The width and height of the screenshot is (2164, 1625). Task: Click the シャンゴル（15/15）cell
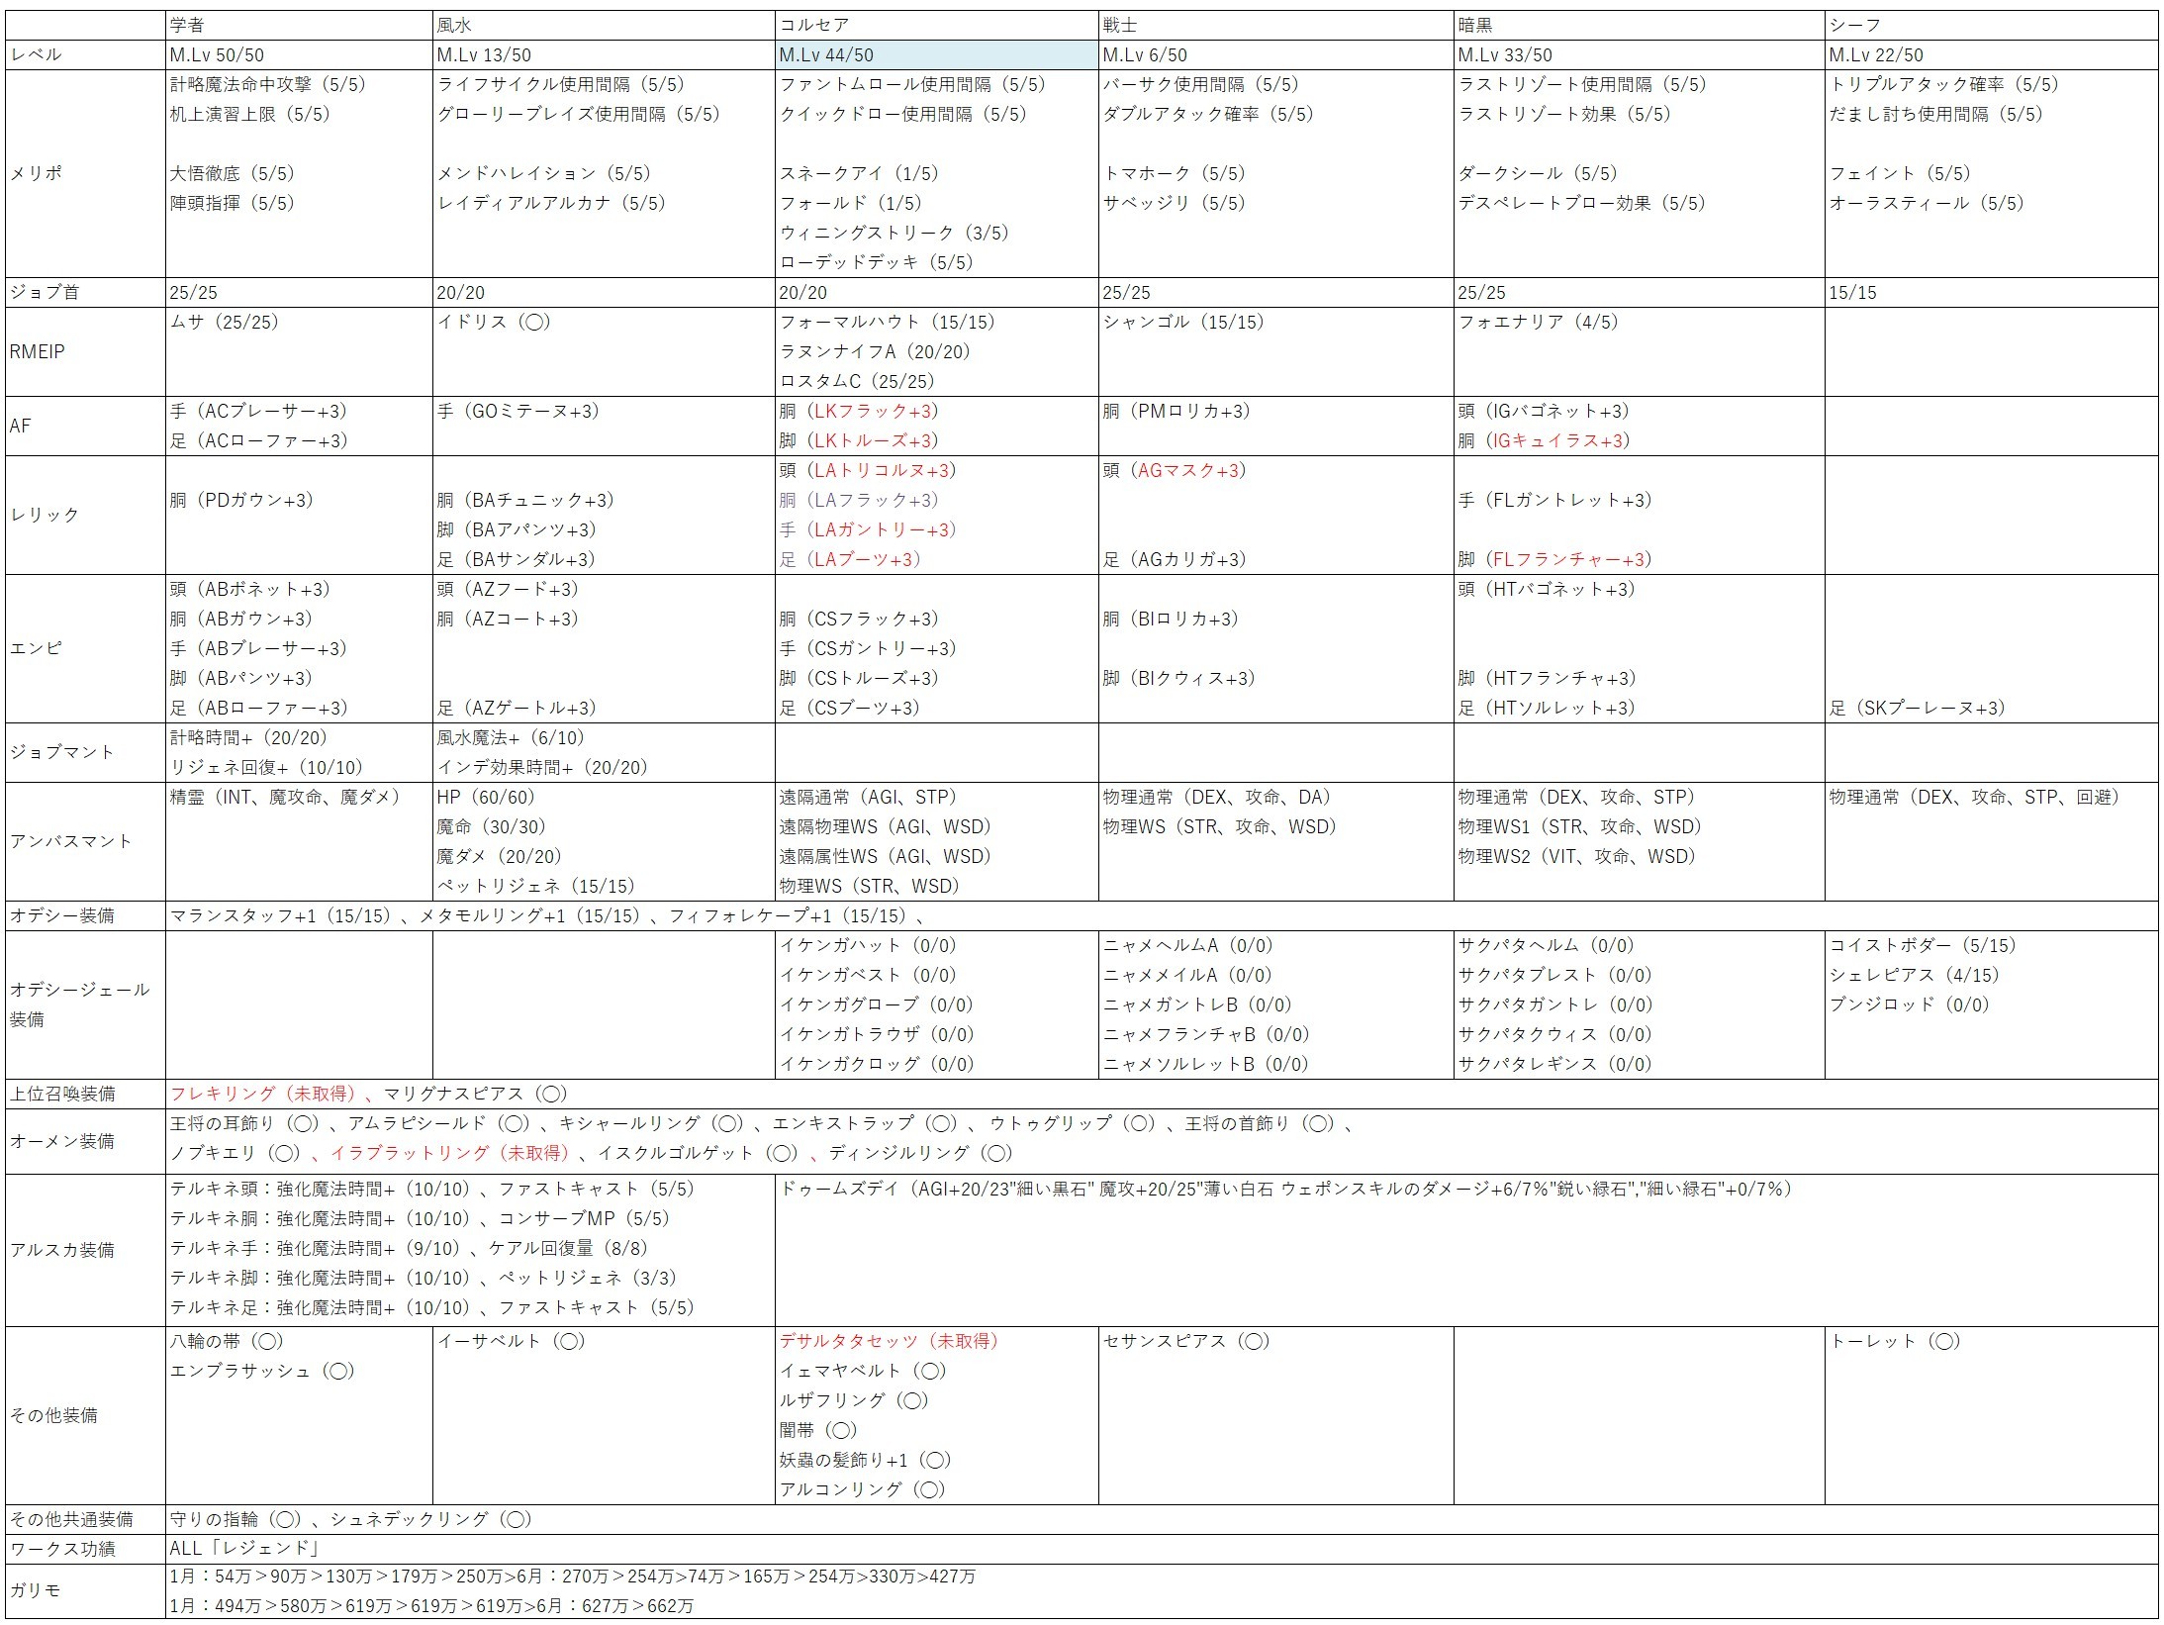pos(1183,323)
